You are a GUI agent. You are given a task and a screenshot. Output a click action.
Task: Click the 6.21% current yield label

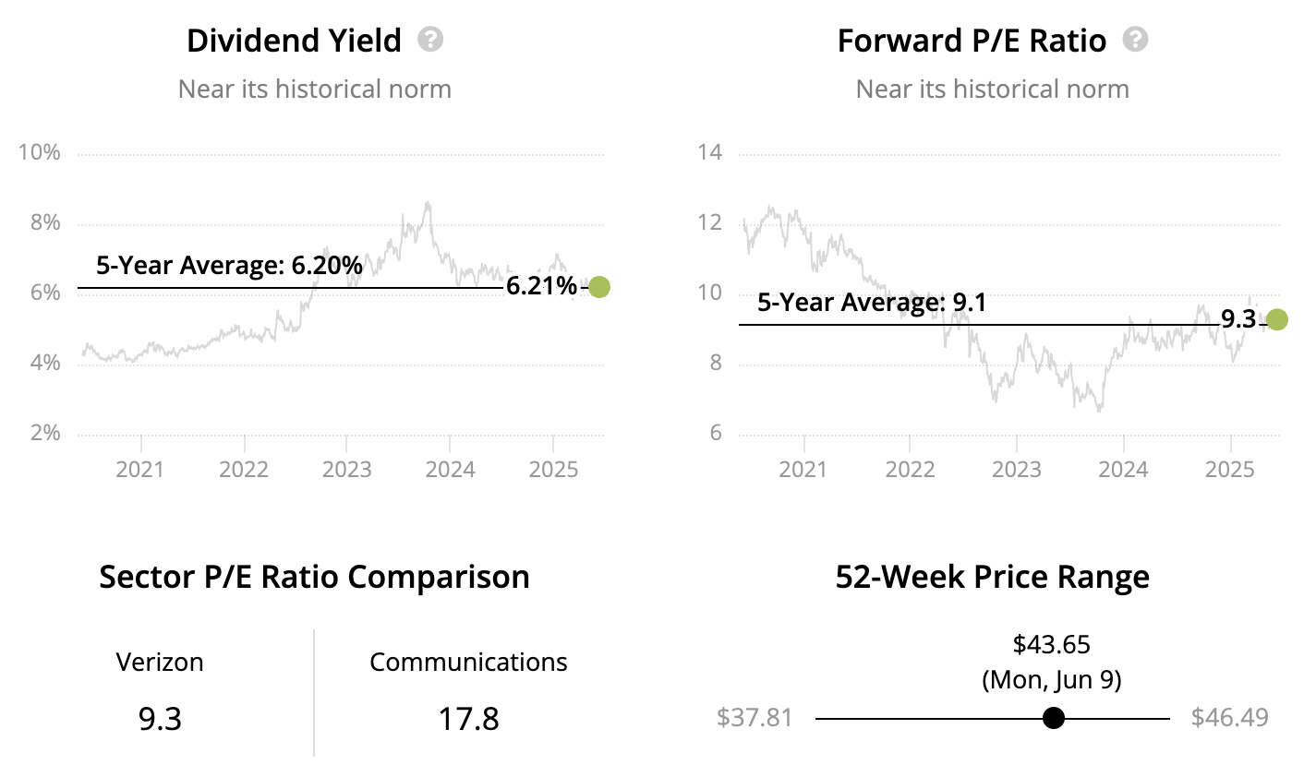click(541, 286)
